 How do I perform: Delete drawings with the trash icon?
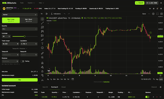pyautogui.click(x=42, y=80)
